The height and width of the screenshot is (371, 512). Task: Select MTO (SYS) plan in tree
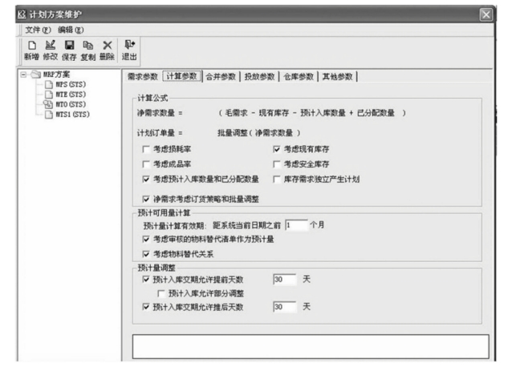click(x=71, y=104)
